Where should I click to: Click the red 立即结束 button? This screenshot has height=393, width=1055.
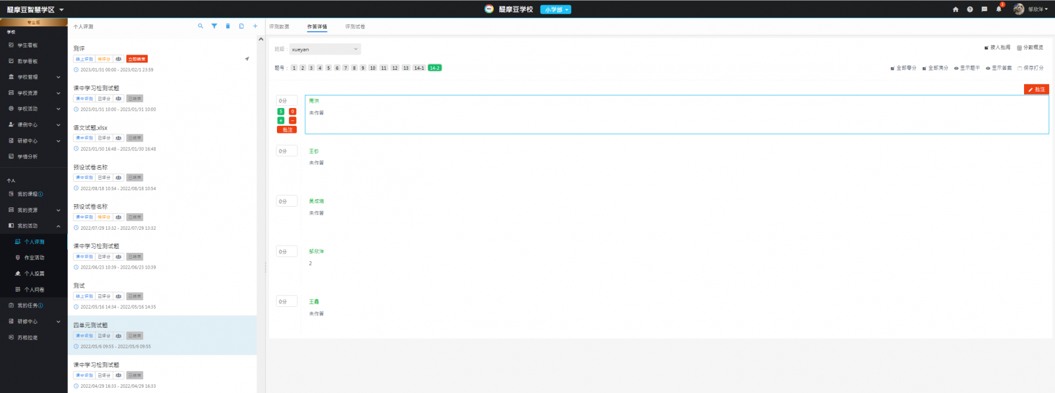tap(137, 59)
